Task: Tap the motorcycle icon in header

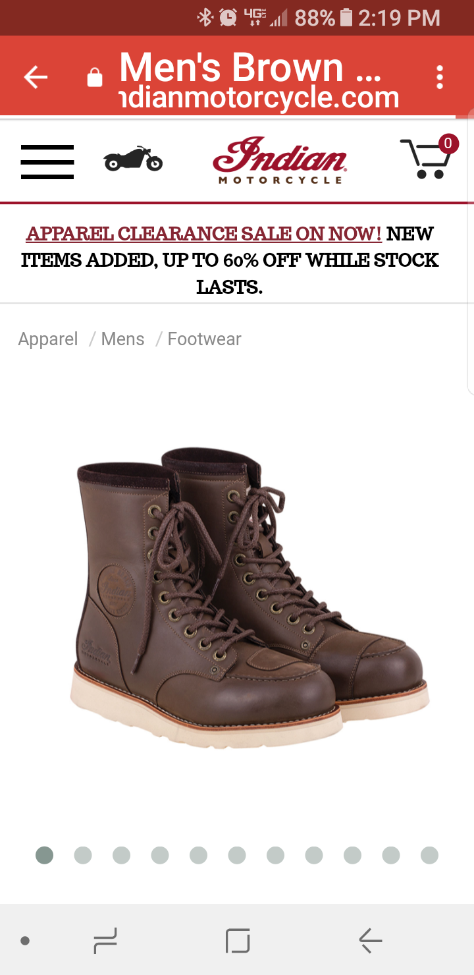Action: [133, 159]
